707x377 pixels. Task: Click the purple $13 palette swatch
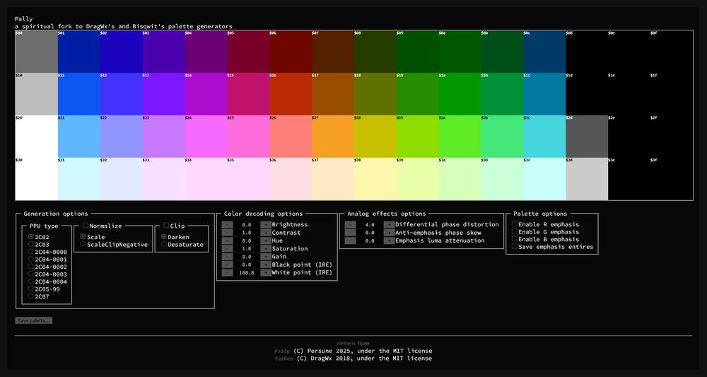pyautogui.click(x=164, y=94)
